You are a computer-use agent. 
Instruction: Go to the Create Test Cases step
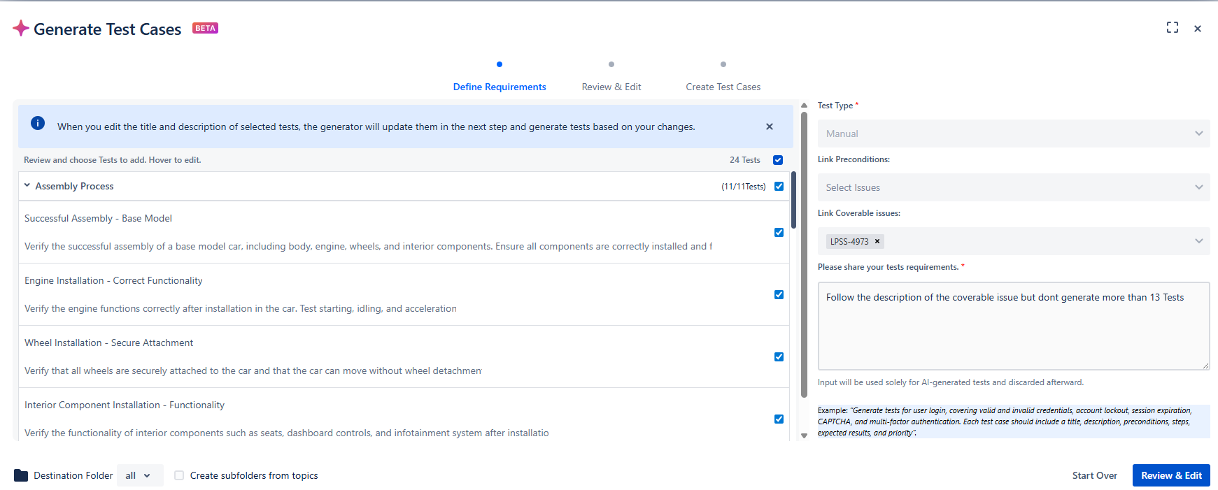[x=723, y=87]
